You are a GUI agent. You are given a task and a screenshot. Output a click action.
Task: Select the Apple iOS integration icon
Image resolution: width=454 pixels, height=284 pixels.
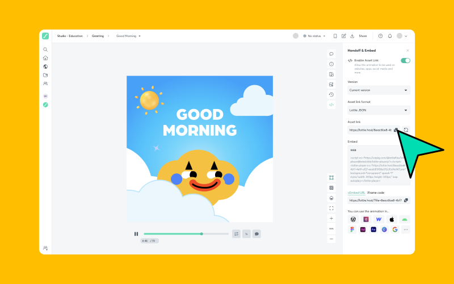[x=392, y=219]
